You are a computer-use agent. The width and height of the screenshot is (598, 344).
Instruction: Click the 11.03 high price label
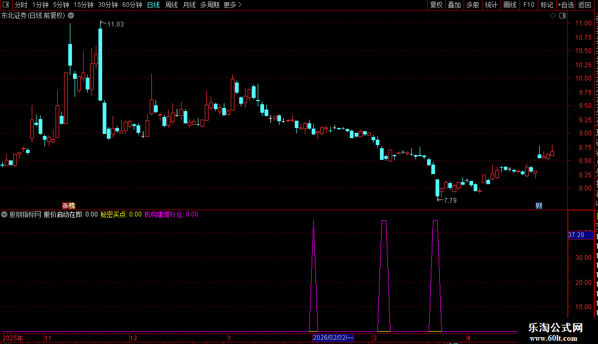click(x=115, y=24)
